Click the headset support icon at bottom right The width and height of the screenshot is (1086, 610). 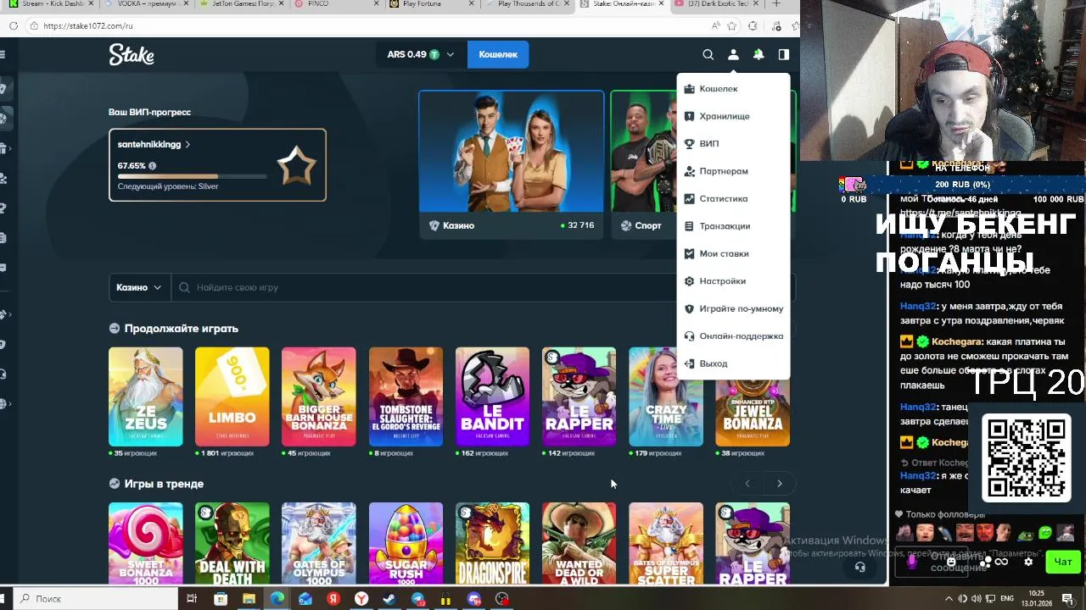click(x=859, y=567)
